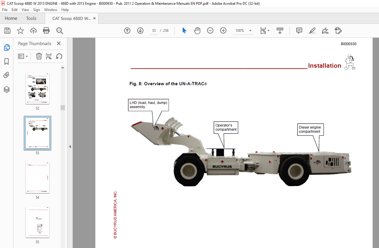
Task: Switch to the Tools tab
Action: 31,18
